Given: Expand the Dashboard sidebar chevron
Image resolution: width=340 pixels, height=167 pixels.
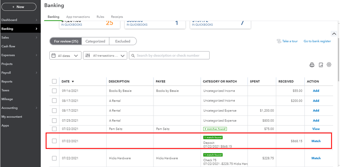Looking at the screenshot, I should click(36, 20).
